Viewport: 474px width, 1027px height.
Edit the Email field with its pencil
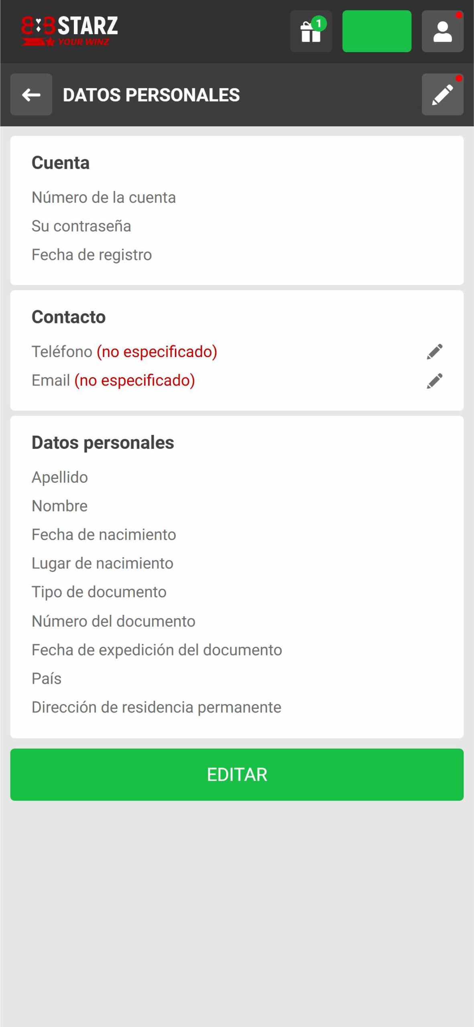435,381
